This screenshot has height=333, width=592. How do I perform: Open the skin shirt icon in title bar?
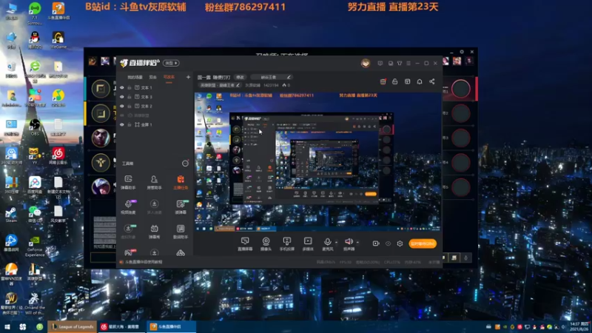(x=400, y=63)
